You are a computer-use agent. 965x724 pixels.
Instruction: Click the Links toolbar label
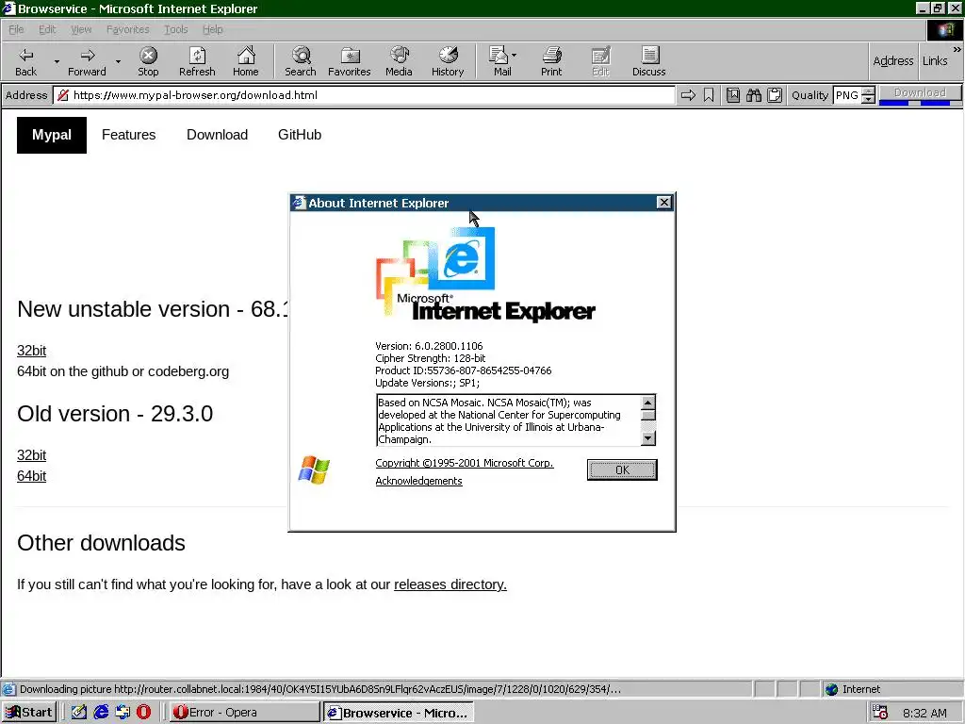[935, 60]
